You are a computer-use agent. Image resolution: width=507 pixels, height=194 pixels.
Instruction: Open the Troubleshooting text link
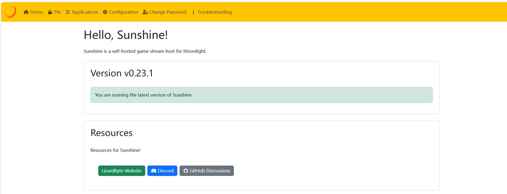(x=215, y=12)
